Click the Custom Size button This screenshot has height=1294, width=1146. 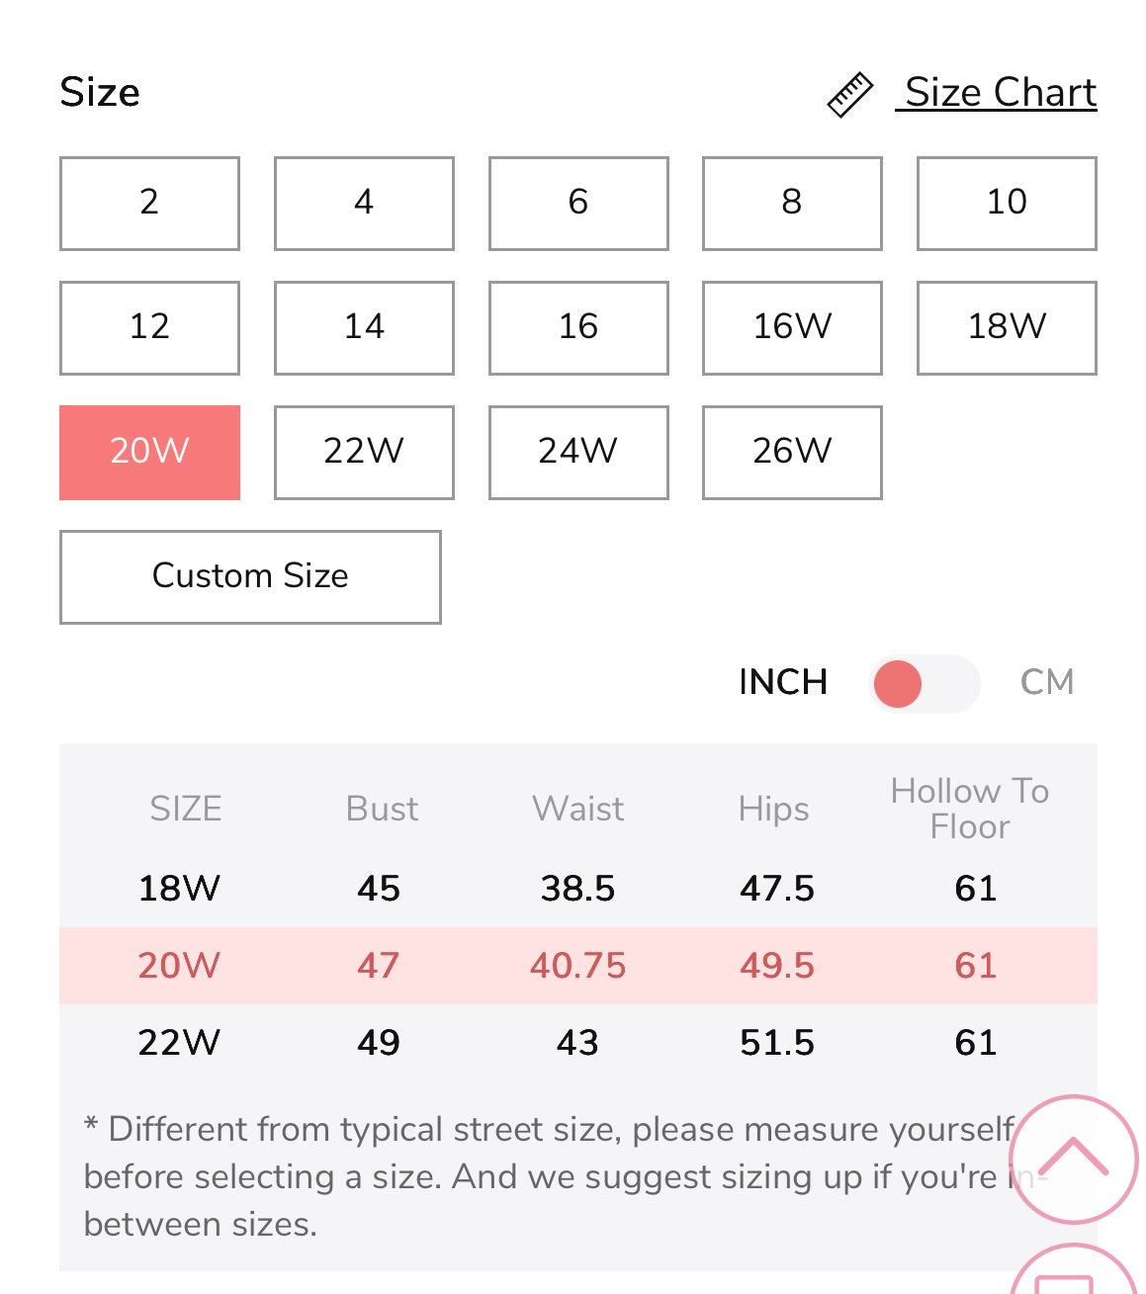(250, 576)
